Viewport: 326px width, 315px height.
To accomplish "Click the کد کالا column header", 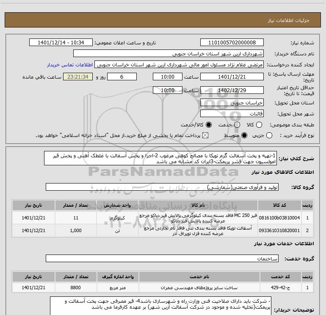I will [279, 205].
